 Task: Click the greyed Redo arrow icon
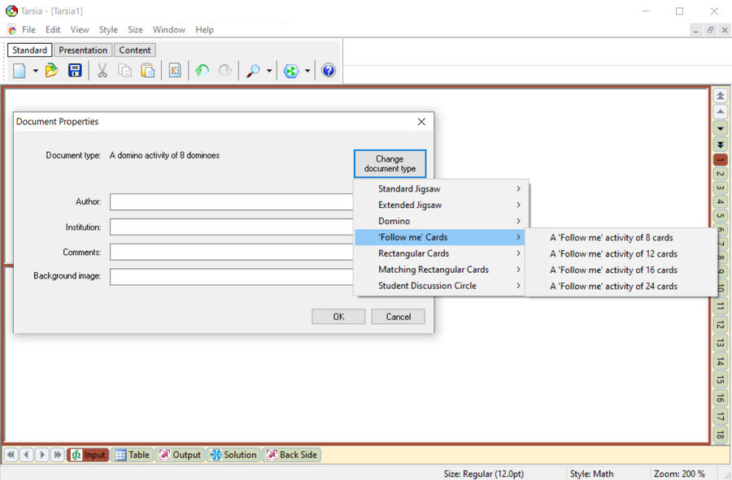click(x=225, y=71)
